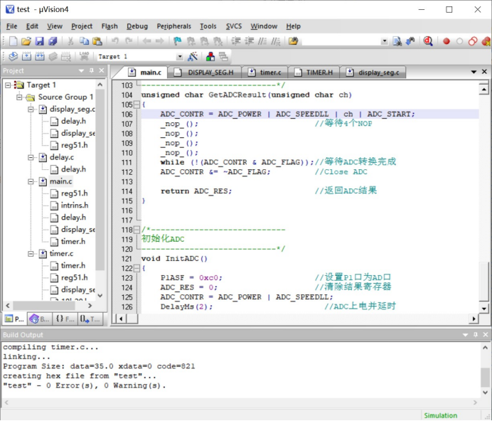Close the Project panel
The image size is (492, 421).
[102, 70]
